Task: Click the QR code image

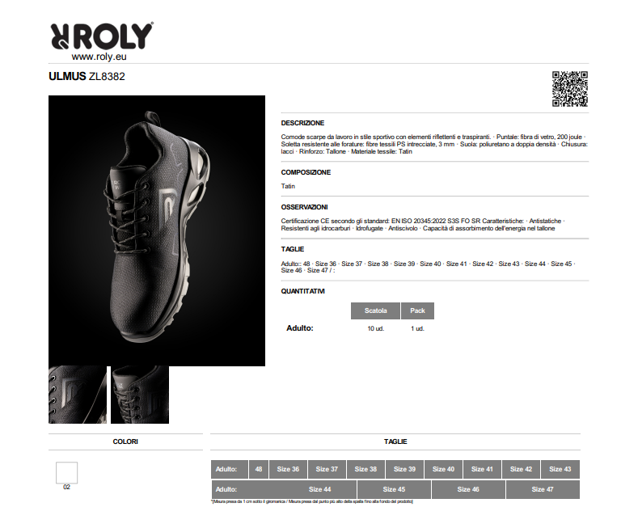Action: tap(569, 89)
